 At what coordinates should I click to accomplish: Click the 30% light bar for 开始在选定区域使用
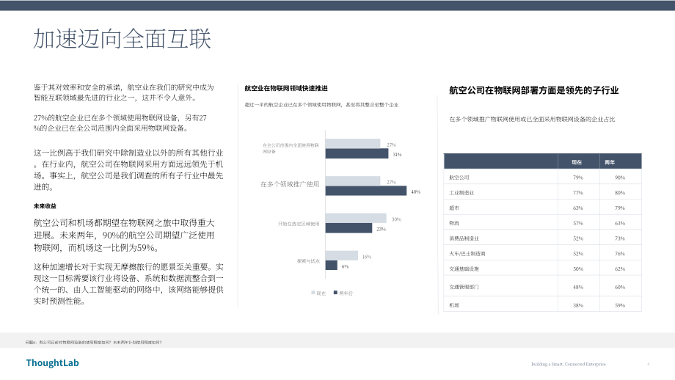[356, 218]
